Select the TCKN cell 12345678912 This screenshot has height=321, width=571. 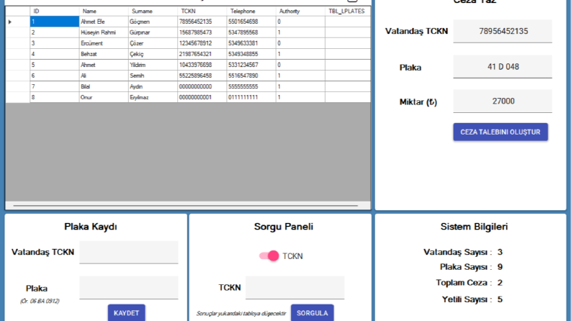click(x=202, y=43)
